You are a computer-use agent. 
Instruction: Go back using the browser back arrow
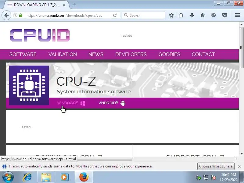[6, 15]
